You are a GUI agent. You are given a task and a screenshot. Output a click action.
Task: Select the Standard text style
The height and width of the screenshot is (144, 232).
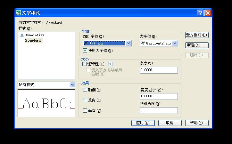tap(33, 41)
